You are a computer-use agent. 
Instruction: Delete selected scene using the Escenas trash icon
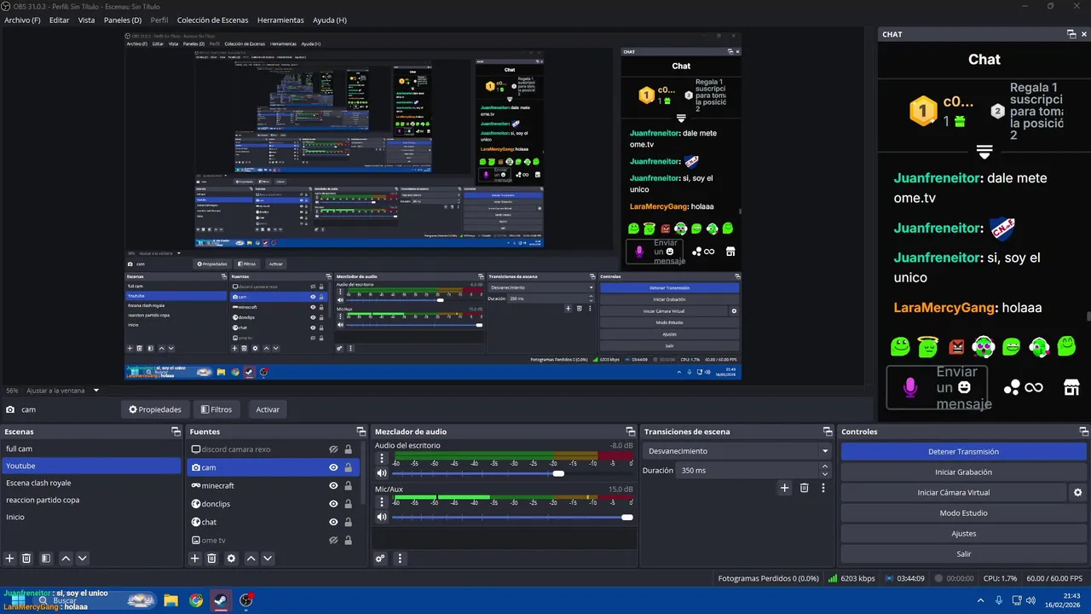tap(26, 559)
